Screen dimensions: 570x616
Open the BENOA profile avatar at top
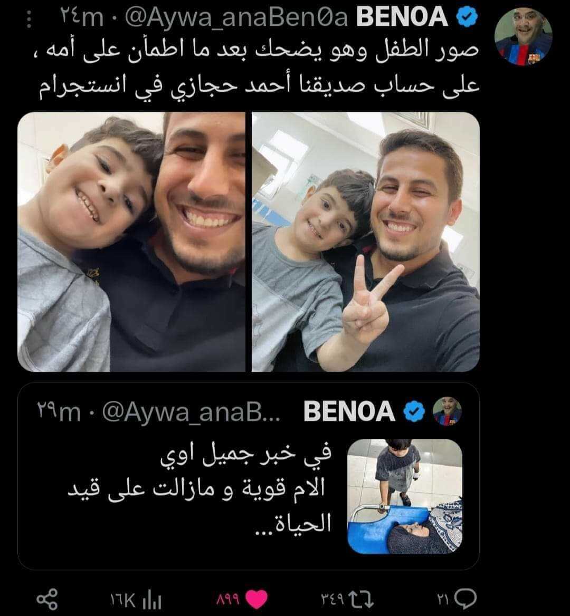click(523, 36)
